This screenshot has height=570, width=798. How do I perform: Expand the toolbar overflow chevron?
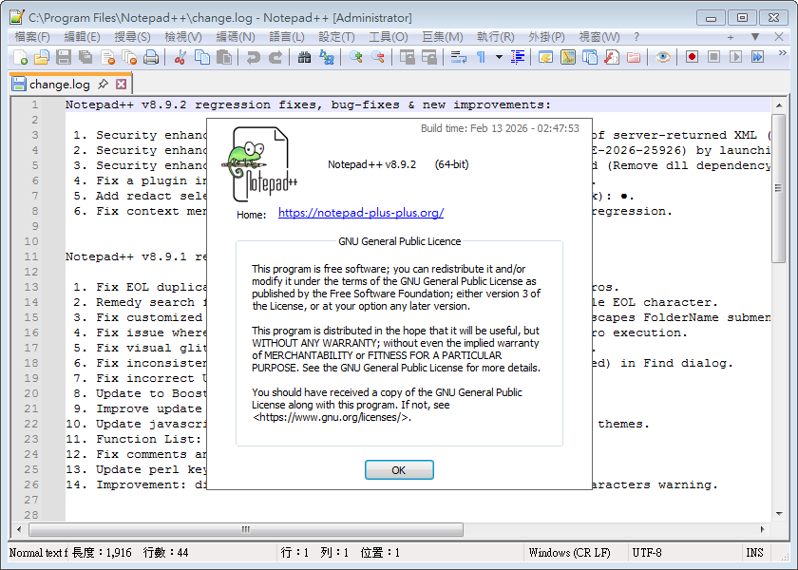point(782,53)
